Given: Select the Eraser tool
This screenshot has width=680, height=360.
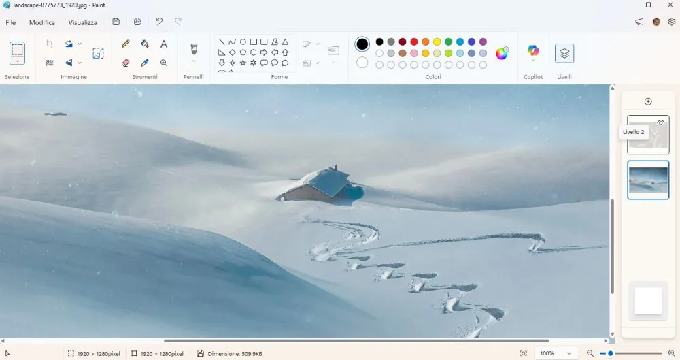Looking at the screenshot, I should 126,63.
